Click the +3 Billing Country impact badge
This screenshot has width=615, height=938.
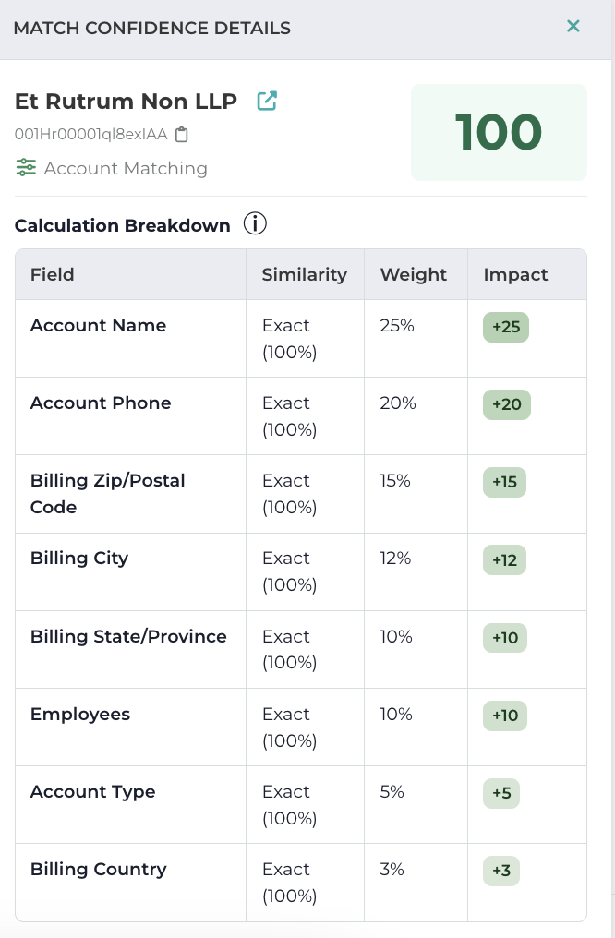tap(501, 872)
